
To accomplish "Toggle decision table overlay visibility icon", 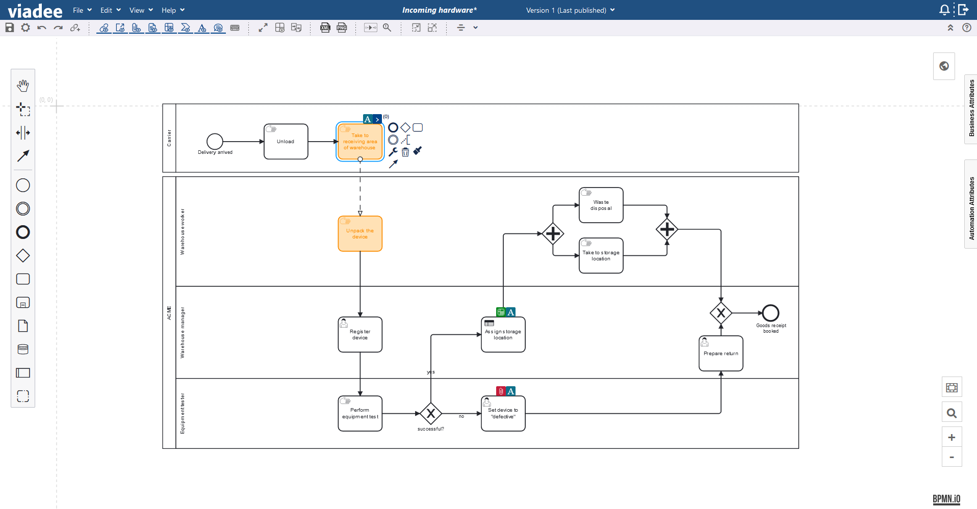I will pos(169,28).
